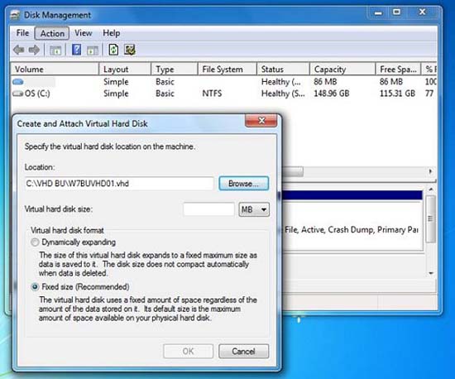Click the Browse... button

pyautogui.click(x=243, y=184)
